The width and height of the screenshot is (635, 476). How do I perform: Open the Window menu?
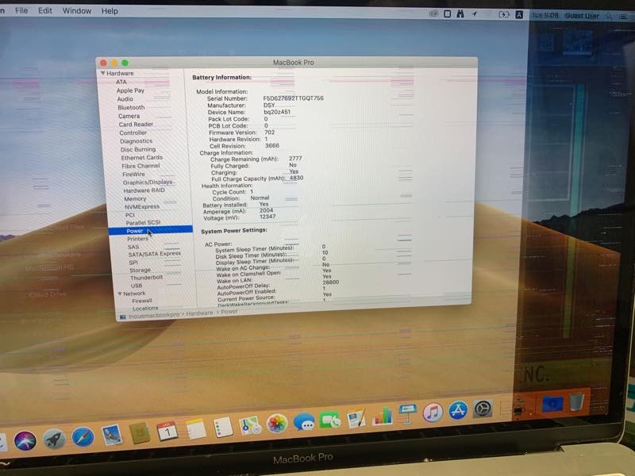pos(76,11)
